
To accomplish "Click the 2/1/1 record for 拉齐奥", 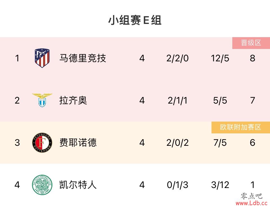I will pos(177,100).
